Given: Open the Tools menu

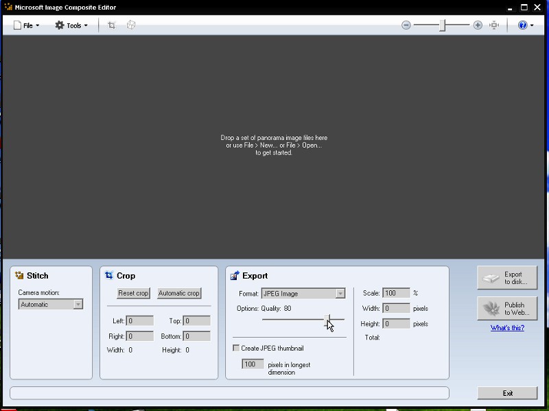Looking at the screenshot, I should point(71,25).
